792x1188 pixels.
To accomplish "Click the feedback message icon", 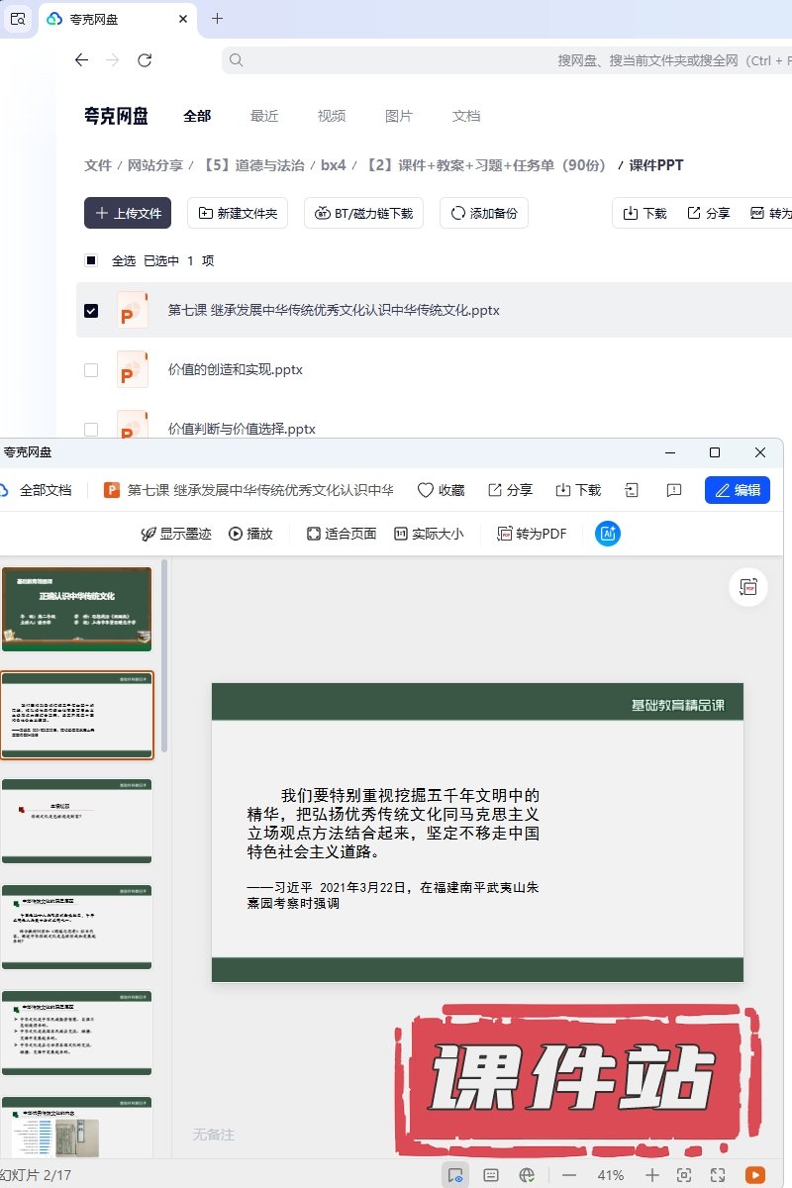I will point(673,490).
